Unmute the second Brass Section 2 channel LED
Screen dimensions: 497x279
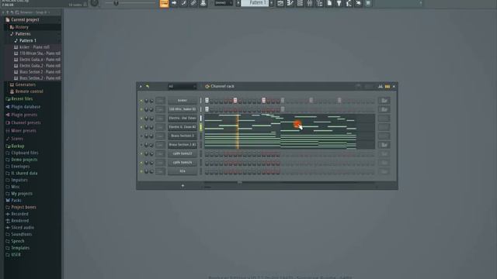141,145
